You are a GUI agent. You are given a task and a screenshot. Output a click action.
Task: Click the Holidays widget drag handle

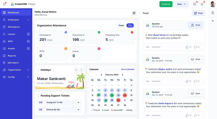coord(38,70)
